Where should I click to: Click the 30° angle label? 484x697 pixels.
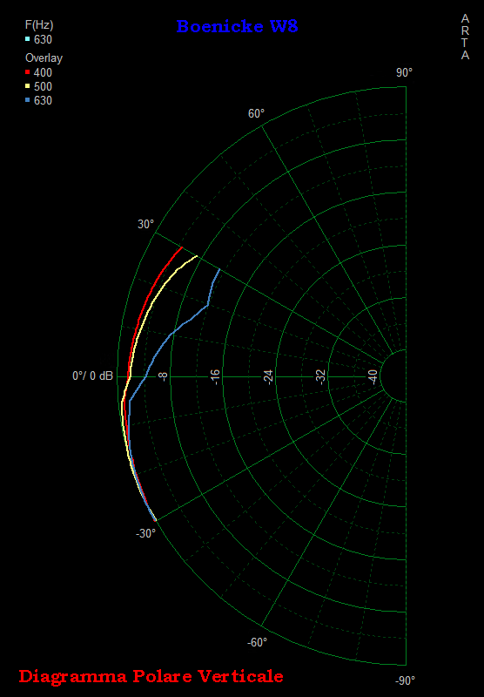[145, 224]
